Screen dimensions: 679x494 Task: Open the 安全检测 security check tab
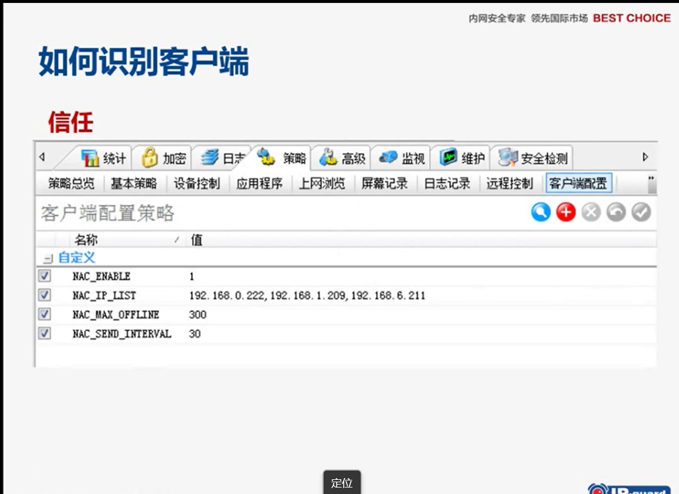tap(533, 158)
